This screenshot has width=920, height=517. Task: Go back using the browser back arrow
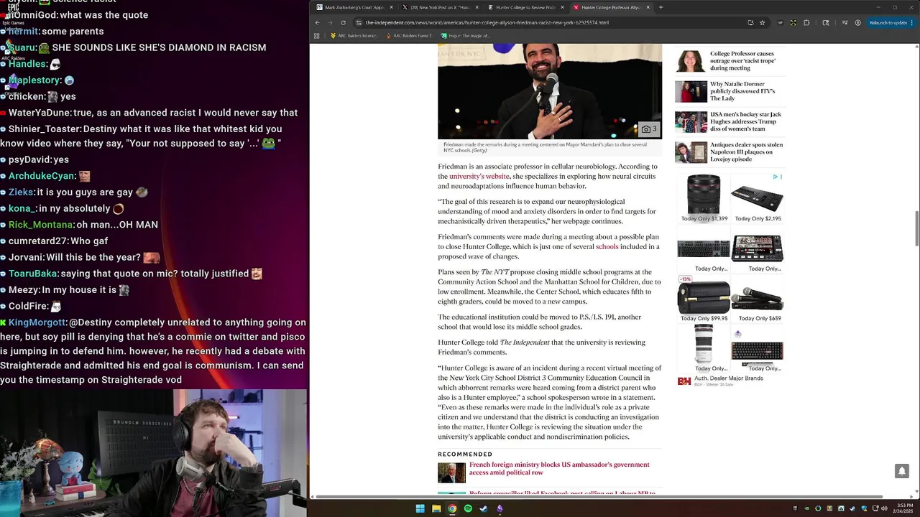[x=317, y=22]
